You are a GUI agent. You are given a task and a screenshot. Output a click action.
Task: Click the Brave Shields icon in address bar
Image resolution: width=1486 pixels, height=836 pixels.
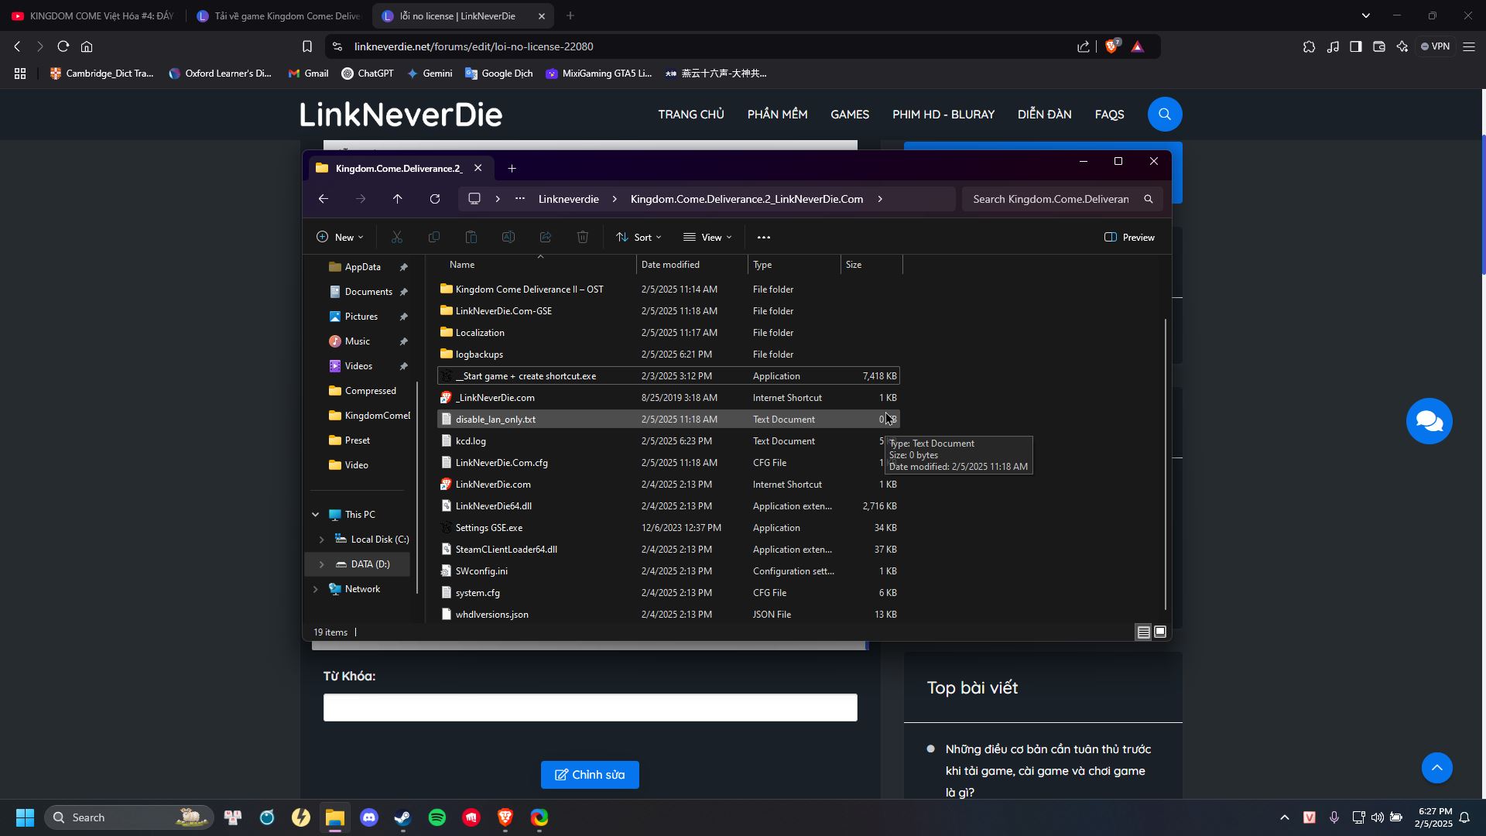tap(1112, 46)
